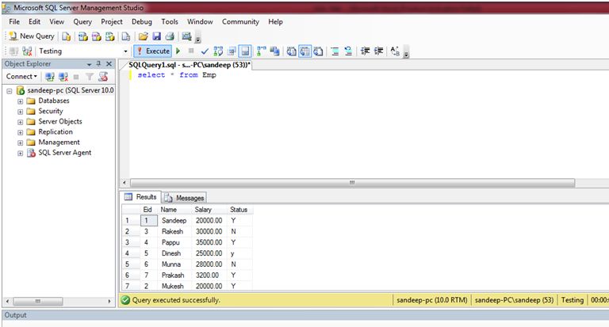Uncomment the selected lines

pyautogui.click(x=348, y=51)
